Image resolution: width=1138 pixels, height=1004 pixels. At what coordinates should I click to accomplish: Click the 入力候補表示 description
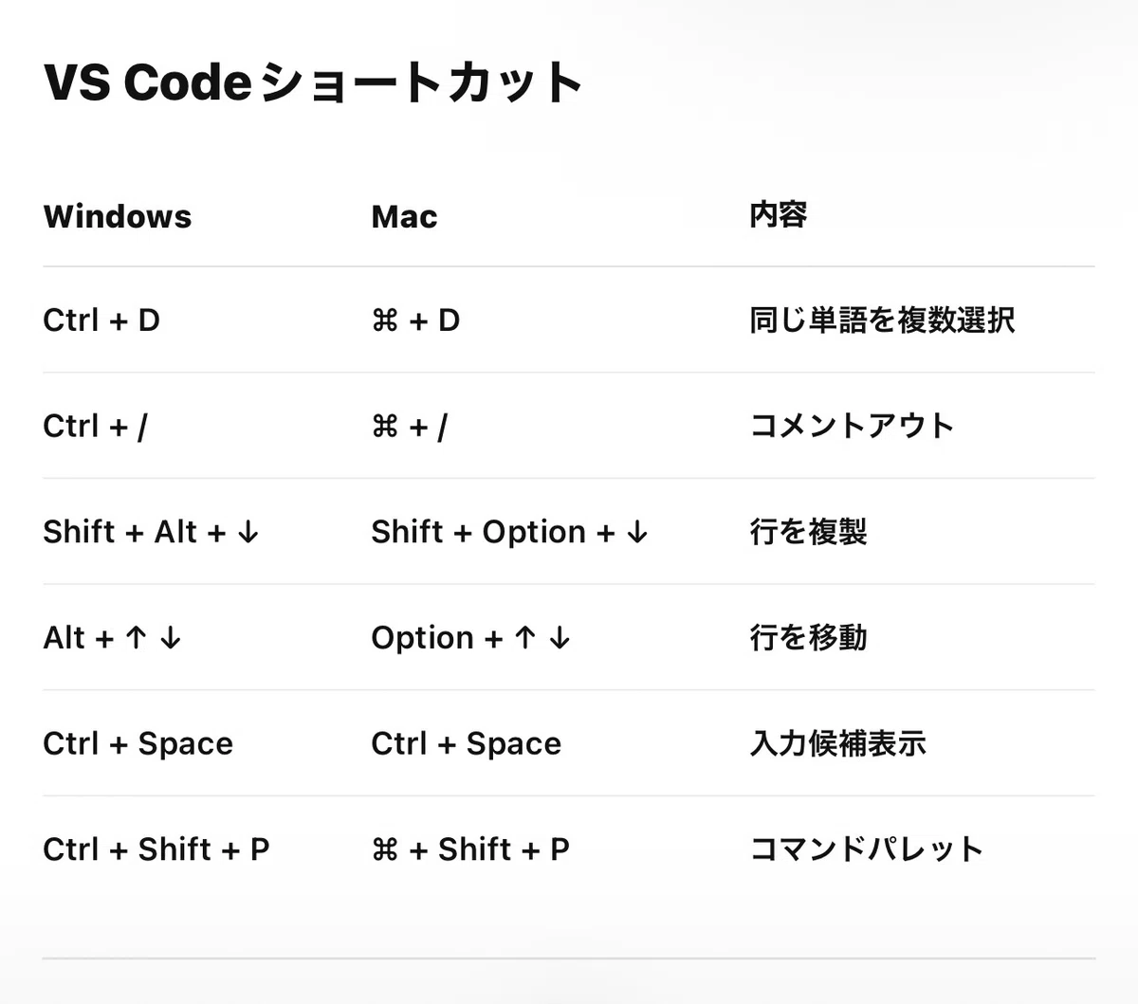(x=837, y=743)
